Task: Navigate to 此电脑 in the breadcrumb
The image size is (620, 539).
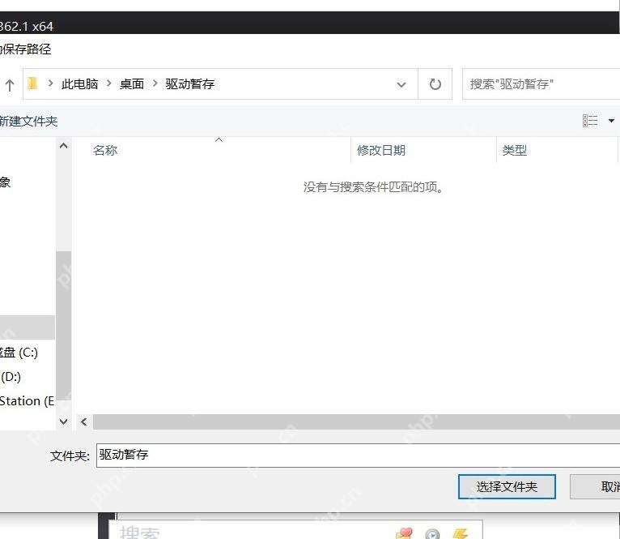Action: (79, 84)
